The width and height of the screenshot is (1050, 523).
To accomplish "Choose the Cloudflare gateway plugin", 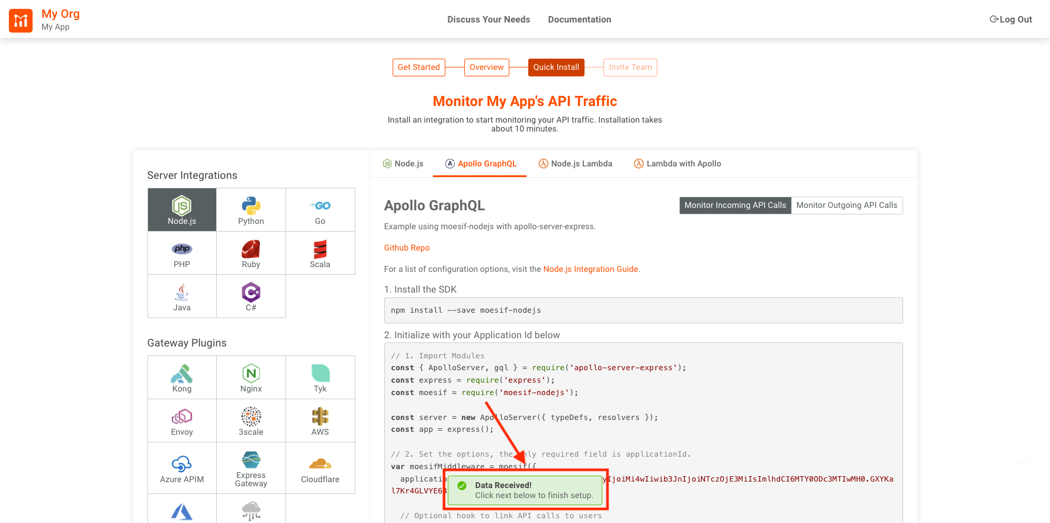I will click(320, 469).
